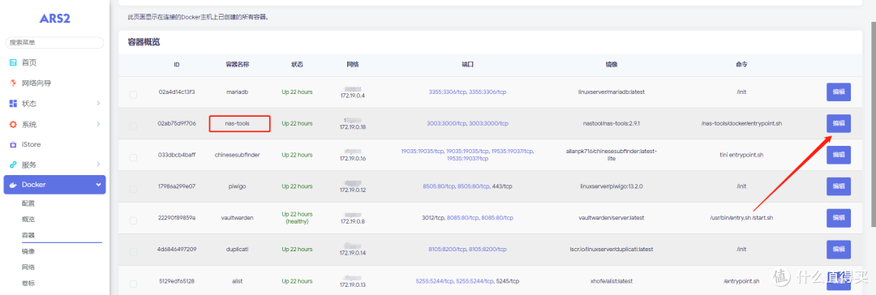This screenshot has width=876, height=295.
Task: Click the 系统 gear icon
Action: pyautogui.click(x=14, y=124)
